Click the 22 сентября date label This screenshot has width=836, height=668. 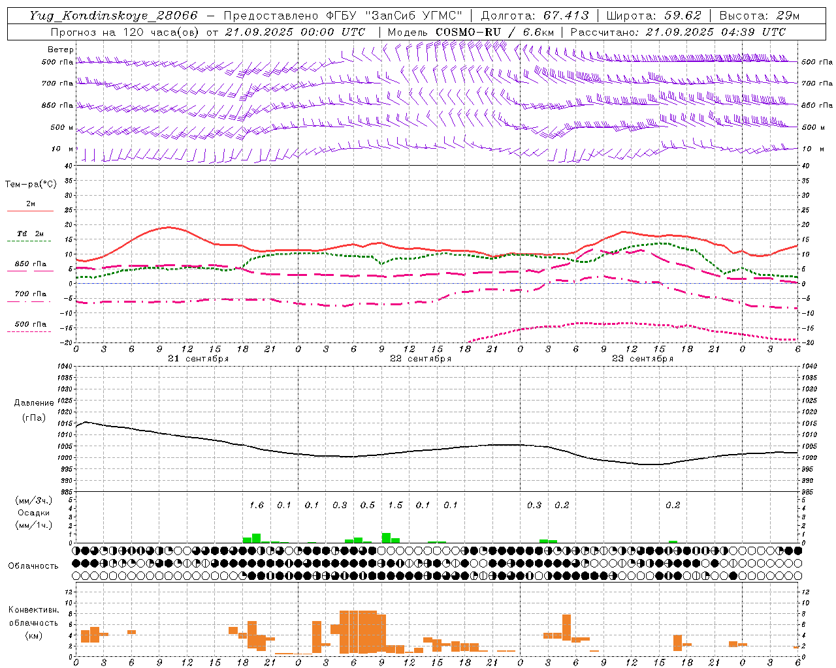[420, 359]
